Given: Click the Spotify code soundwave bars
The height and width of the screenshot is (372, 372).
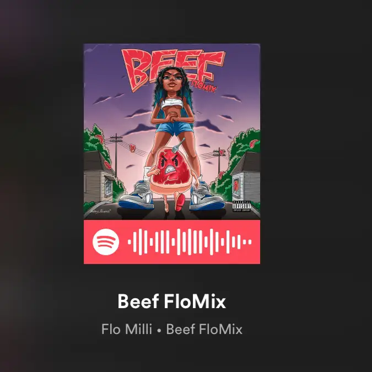Looking at the screenshot, I should point(190,242).
